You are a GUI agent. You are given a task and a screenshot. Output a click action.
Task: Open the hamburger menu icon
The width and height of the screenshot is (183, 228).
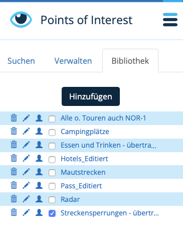[170, 20]
